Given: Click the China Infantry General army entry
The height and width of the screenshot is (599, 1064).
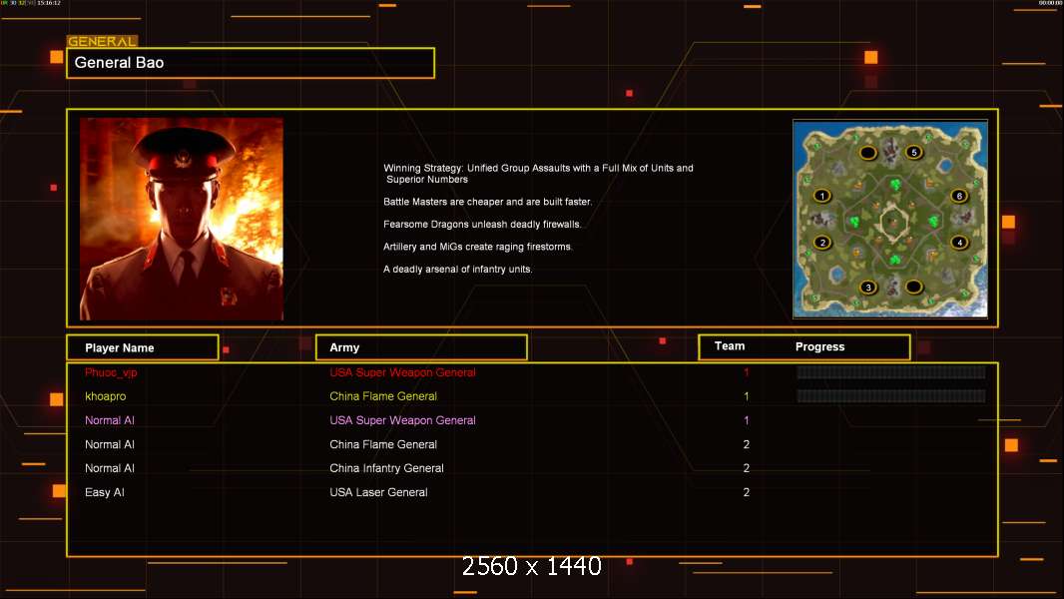Looking at the screenshot, I should [386, 468].
